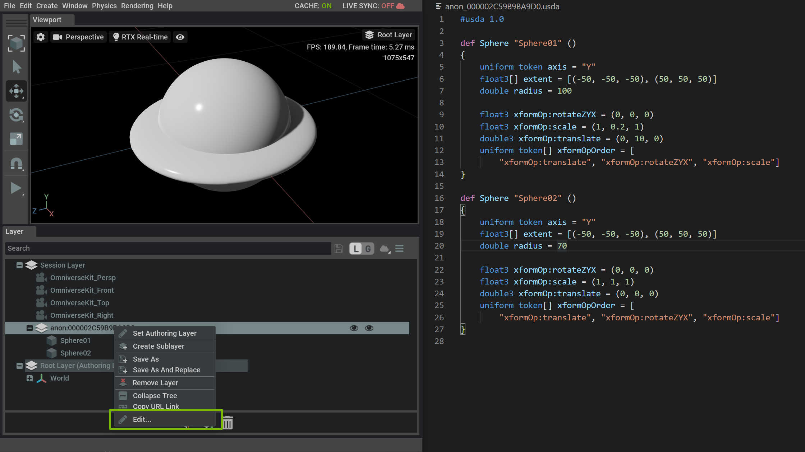Image resolution: width=805 pixels, height=452 pixels.
Task: Select the Move tool in the left toolbar
Action: point(16,91)
